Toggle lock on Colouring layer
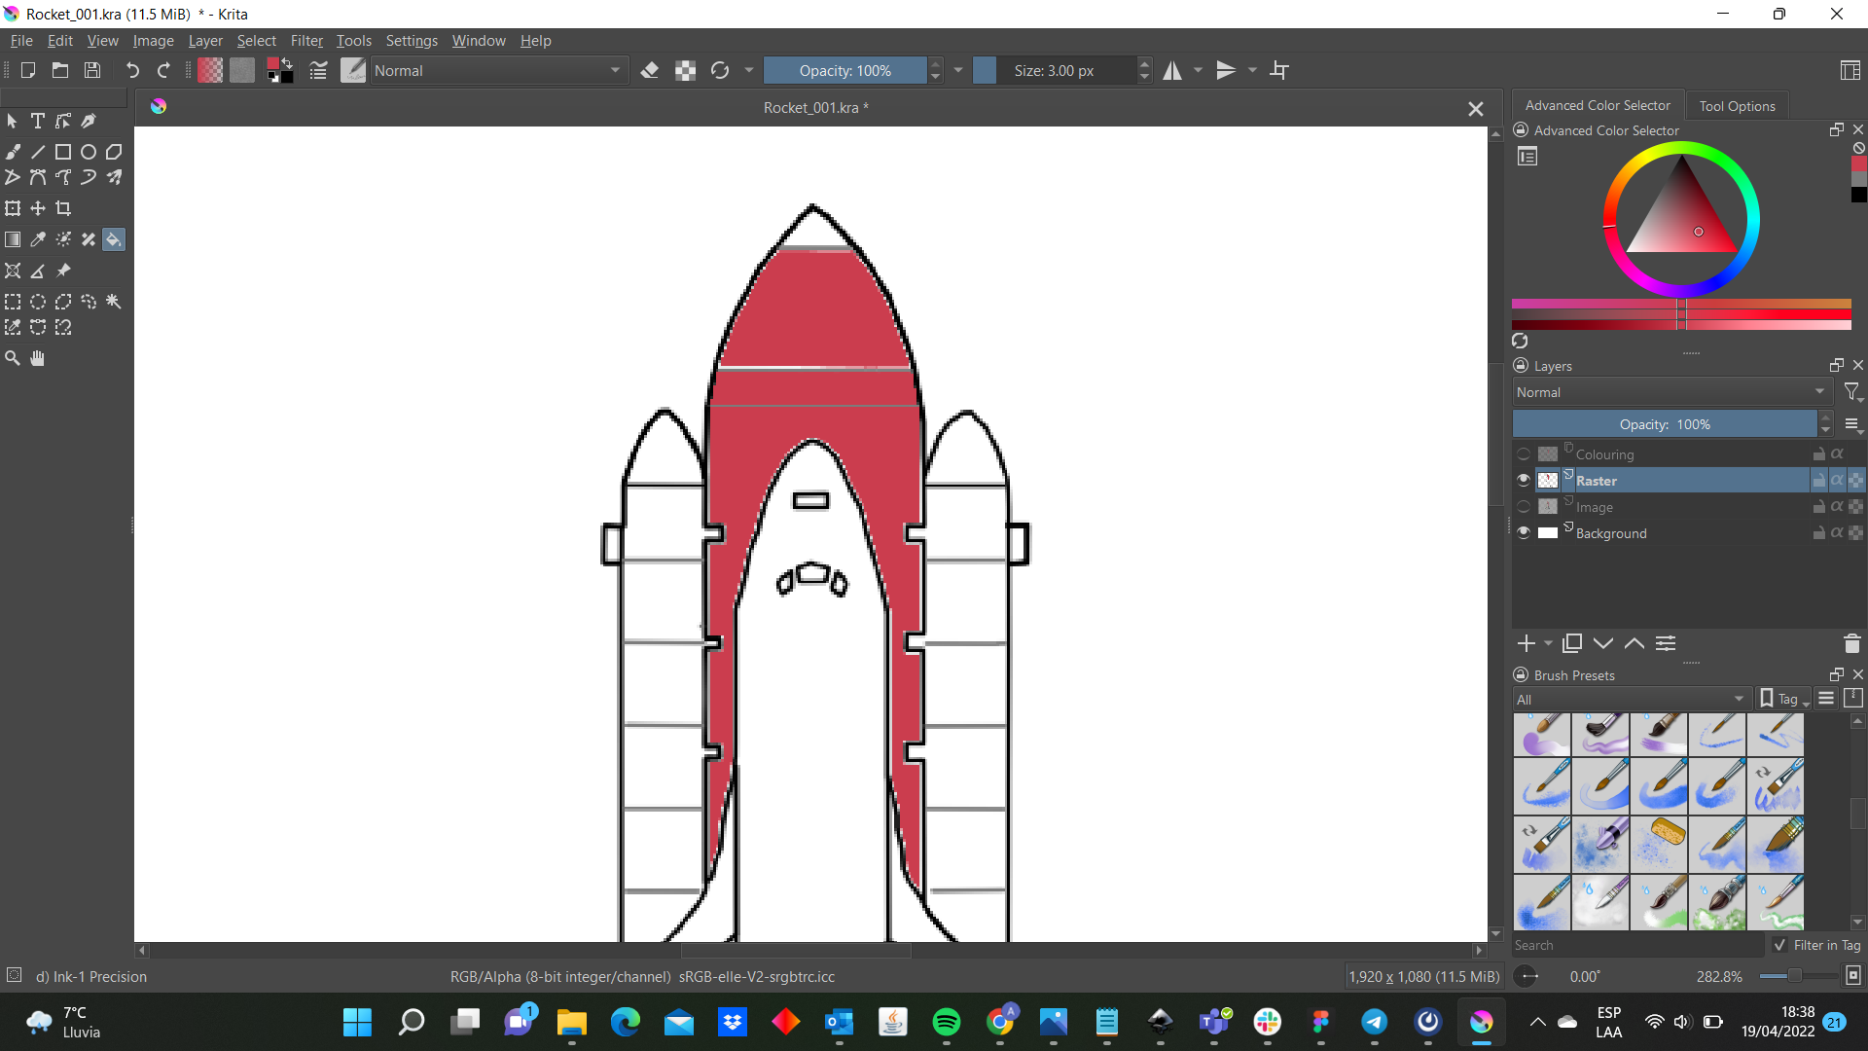 [1818, 454]
